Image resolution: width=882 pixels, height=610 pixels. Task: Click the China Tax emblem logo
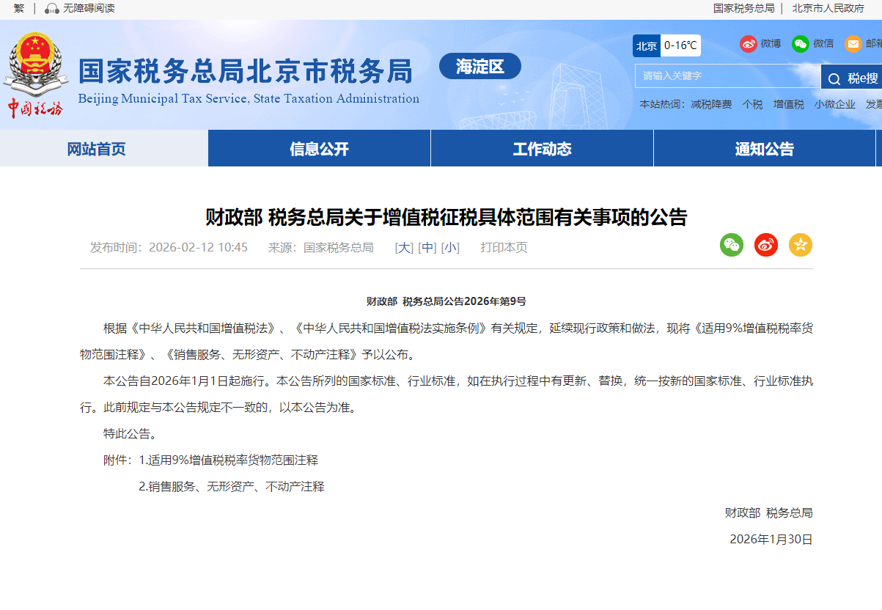tap(34, 75)
